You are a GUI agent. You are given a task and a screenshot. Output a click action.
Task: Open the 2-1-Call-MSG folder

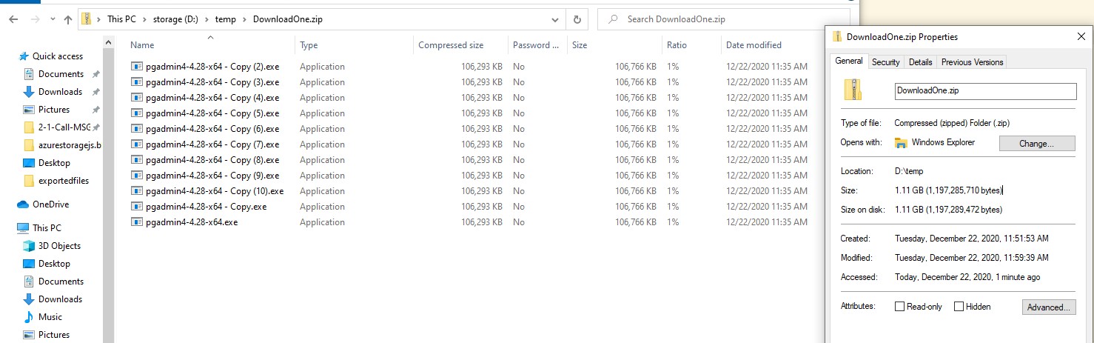[64, 127]
